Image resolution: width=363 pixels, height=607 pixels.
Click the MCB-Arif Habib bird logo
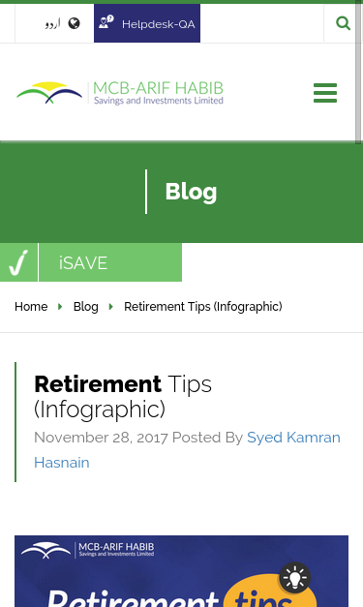click(x=49, y=93)
